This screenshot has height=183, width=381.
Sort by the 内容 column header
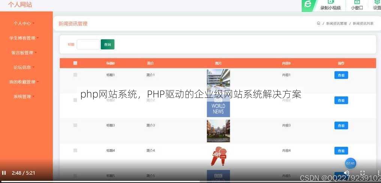[286, 63]
